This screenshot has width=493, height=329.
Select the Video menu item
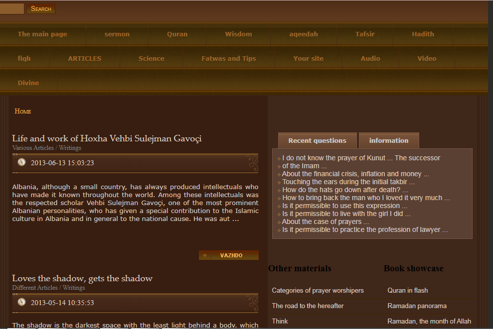pos(427,58)
